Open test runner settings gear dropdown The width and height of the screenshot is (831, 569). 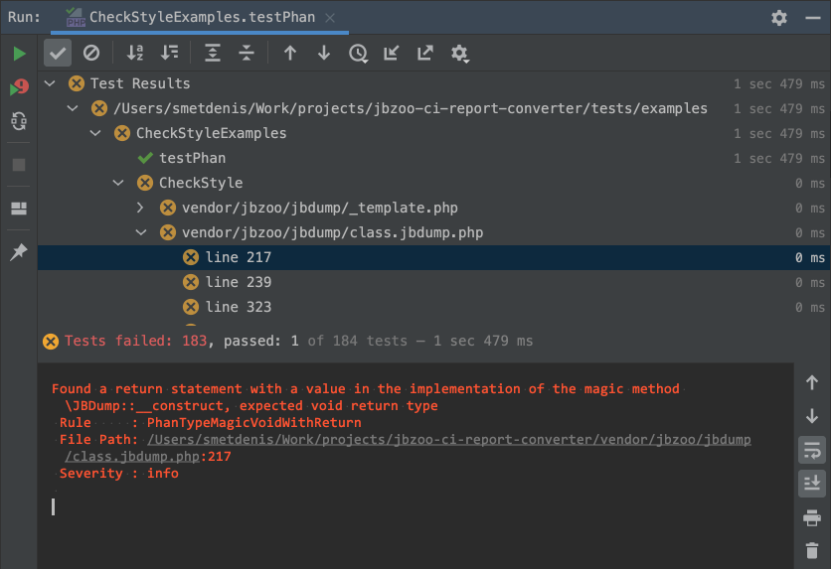click(459, 54)
